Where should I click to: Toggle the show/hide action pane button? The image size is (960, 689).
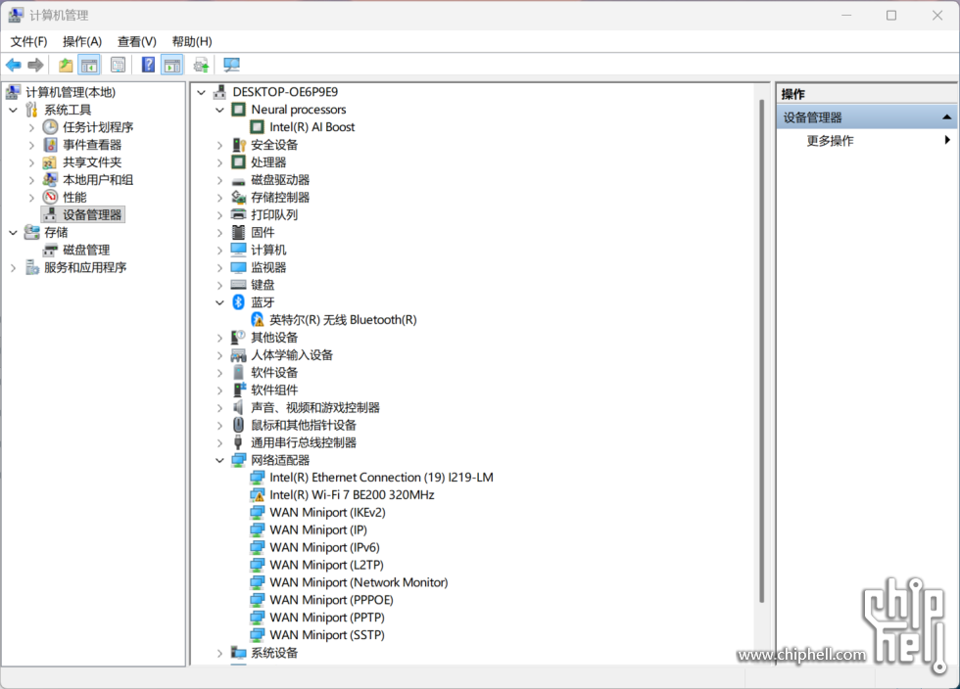coord(172,66)
